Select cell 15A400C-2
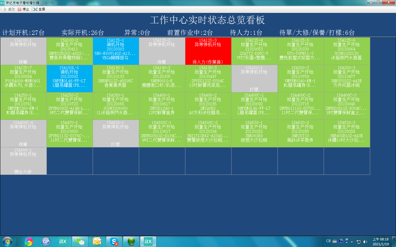 click(x=301, y=106)
